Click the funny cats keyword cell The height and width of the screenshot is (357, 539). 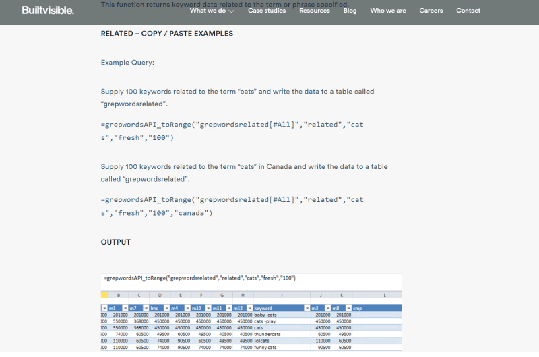click(x=282, y=348)
